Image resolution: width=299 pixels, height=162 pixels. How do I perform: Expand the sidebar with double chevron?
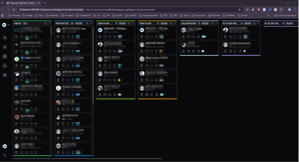coord(9,25)
